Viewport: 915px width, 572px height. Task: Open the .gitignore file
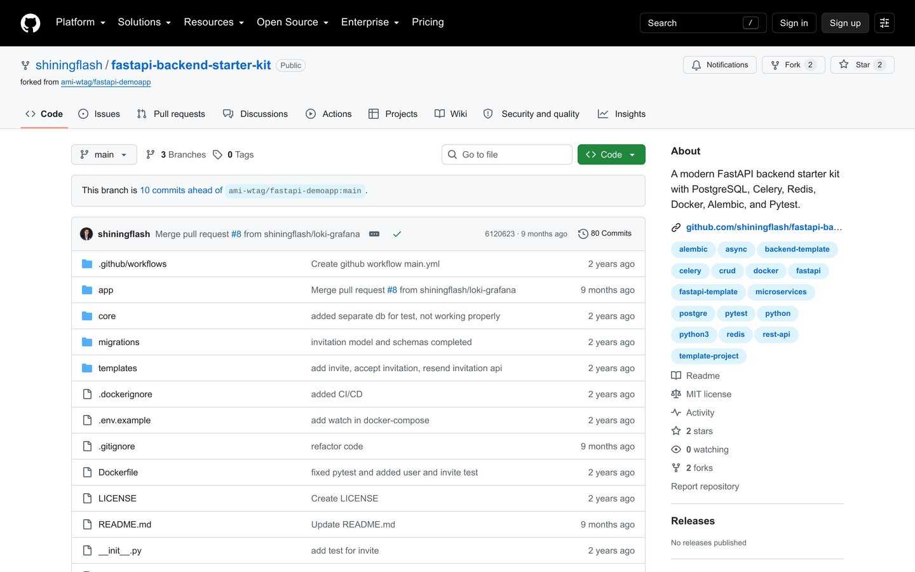click(117, 446)
